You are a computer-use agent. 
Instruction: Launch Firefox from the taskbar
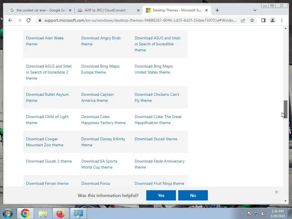[61, 213]
